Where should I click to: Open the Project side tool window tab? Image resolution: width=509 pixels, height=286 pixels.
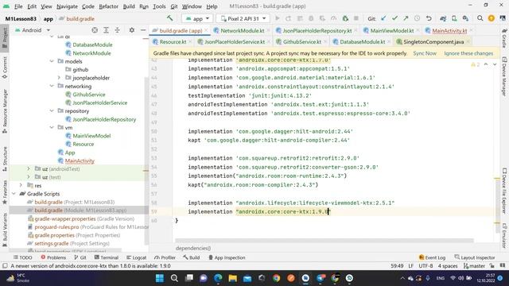pyautogui.click(x=5, y=37)
